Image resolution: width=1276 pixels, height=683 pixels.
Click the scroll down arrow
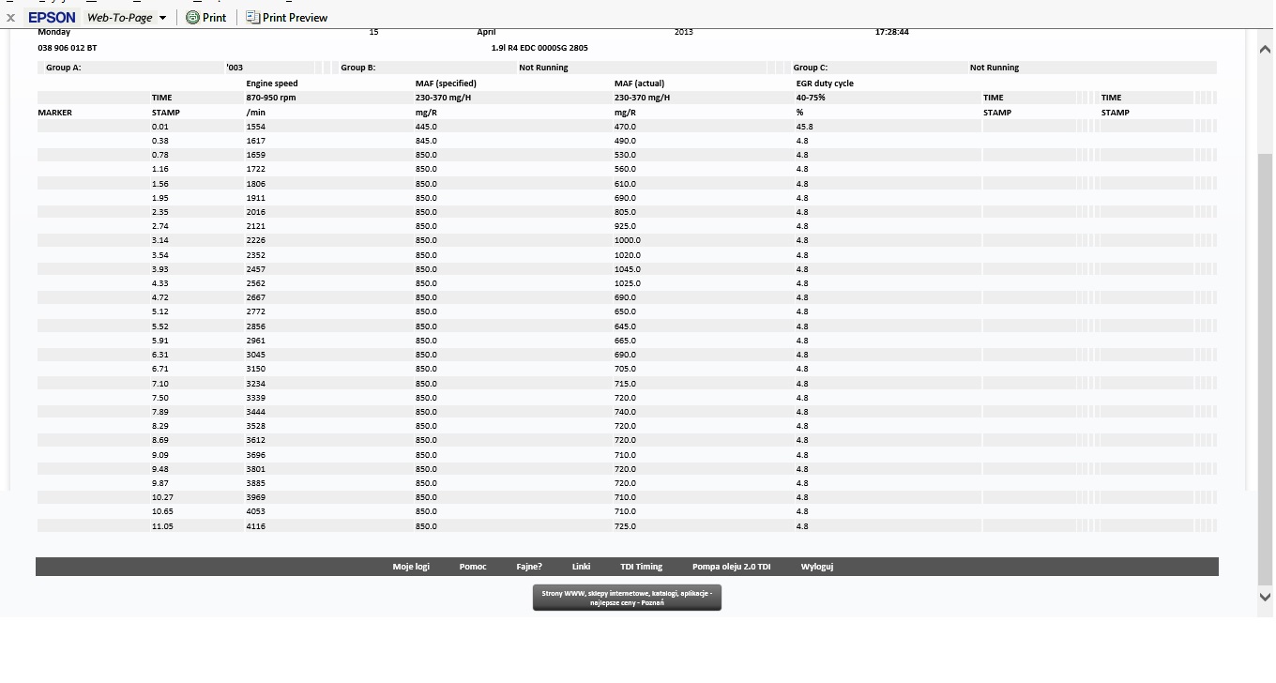(1265, 596)
